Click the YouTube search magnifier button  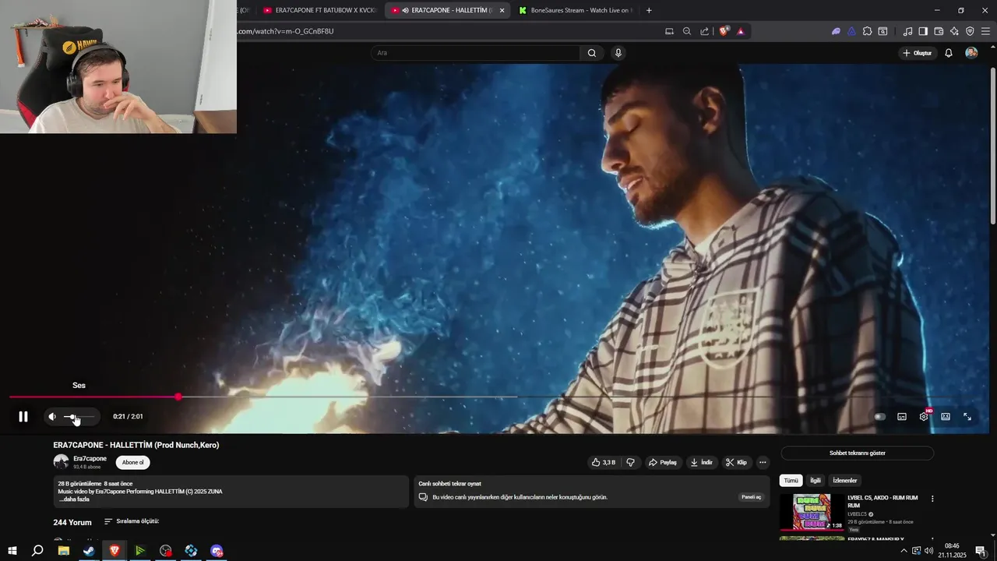[x=592, y=53]
